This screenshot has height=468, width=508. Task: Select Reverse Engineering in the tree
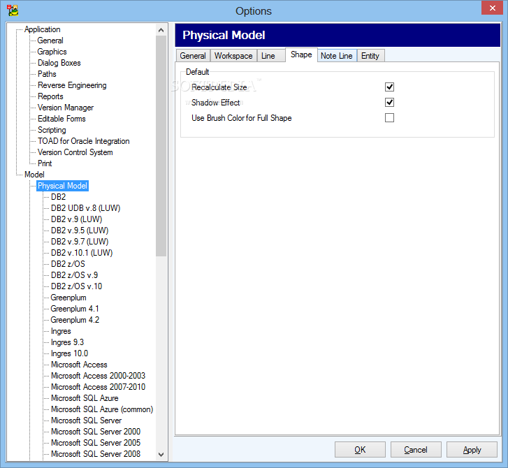(x=72, y=85)
